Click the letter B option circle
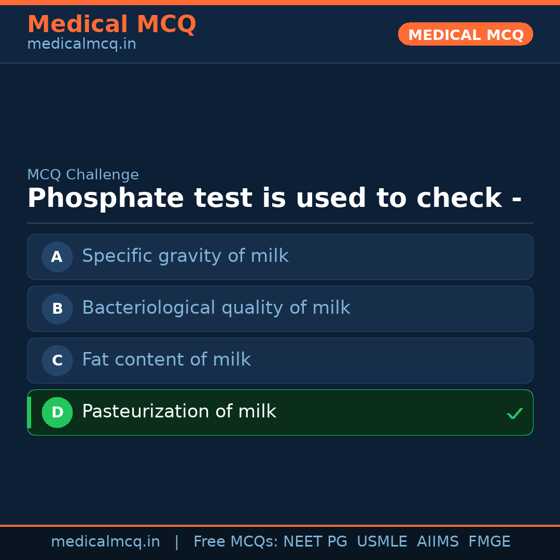 [x=57, y=309]
